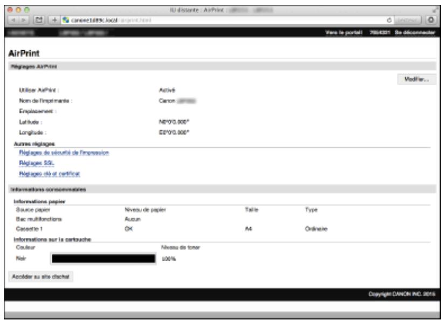Image resolution: width=441 pixels, height=320 pixels.
Task: Select the Noir cartridge label
Action: (x=21, y=258)
